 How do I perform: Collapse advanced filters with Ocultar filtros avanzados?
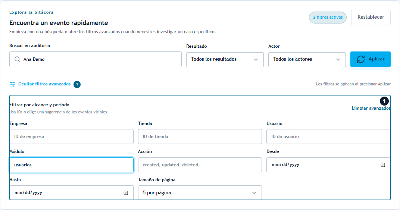point(44,84)
